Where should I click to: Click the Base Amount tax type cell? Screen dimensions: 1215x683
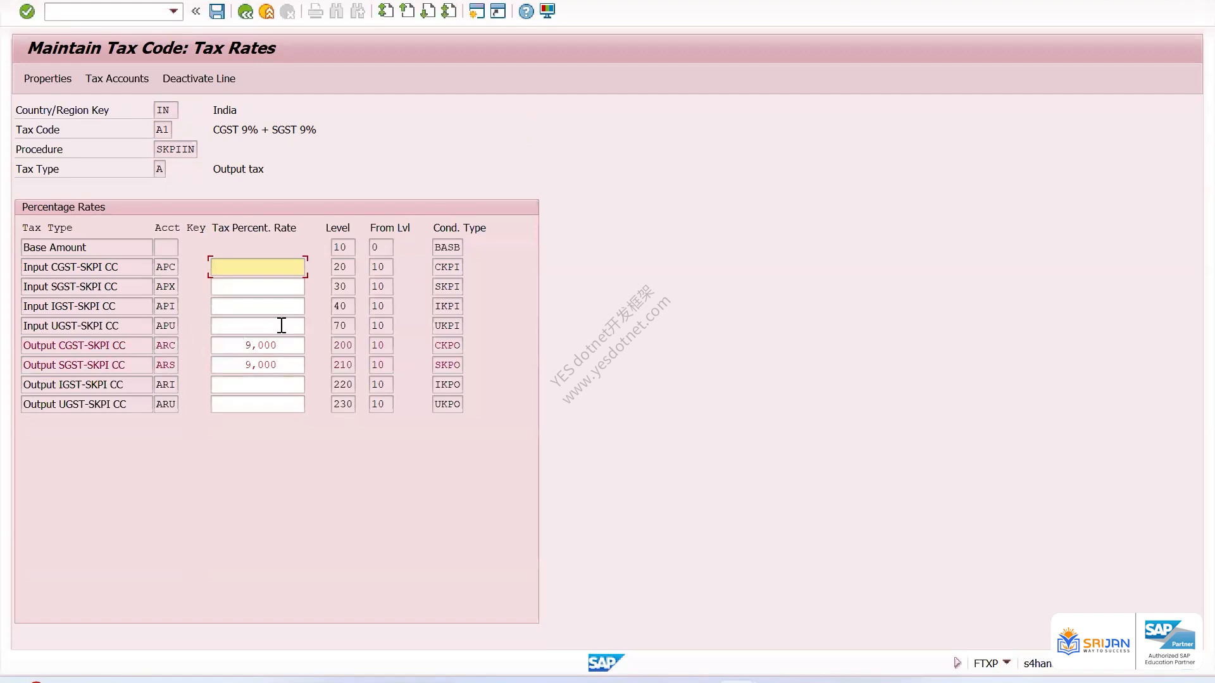tap(87, 247)
